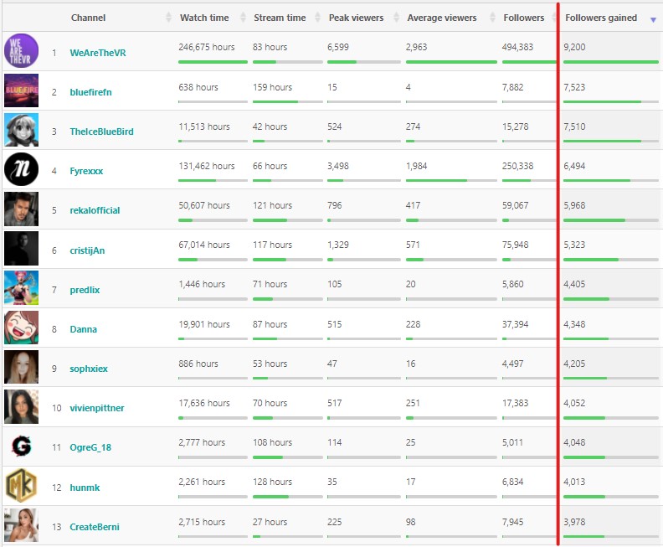Click WeAreTheVR's watch time progress bar
The width and height of the screenshot is (663, 547).
[x=213, y=62]
